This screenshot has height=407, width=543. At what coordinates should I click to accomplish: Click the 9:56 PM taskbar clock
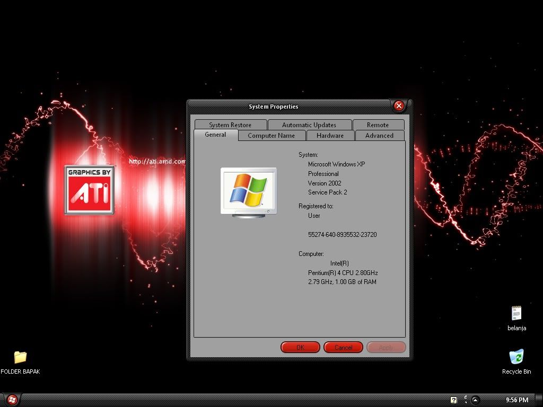pos(516,400)
